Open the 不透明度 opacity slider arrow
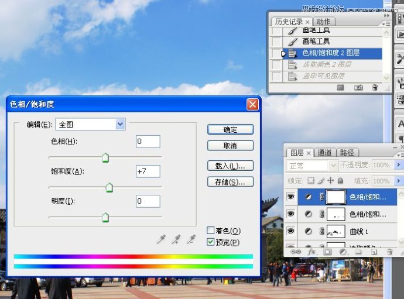 point(398,165)
